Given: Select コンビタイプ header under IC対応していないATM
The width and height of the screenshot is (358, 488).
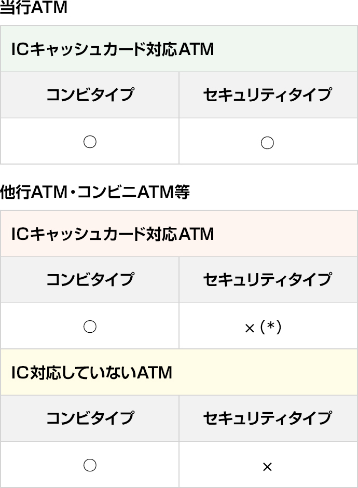Looking at the screenshot, I should 90,418.
